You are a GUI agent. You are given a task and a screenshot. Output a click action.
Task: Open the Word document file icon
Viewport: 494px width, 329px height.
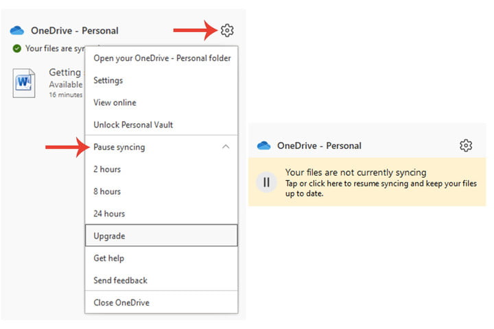tap(24, 83)
